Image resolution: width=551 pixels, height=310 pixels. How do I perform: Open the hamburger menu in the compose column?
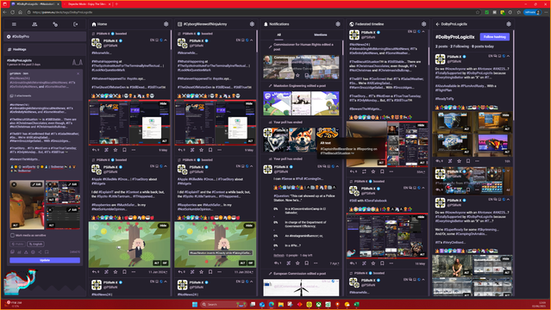(x=14, y=24)
